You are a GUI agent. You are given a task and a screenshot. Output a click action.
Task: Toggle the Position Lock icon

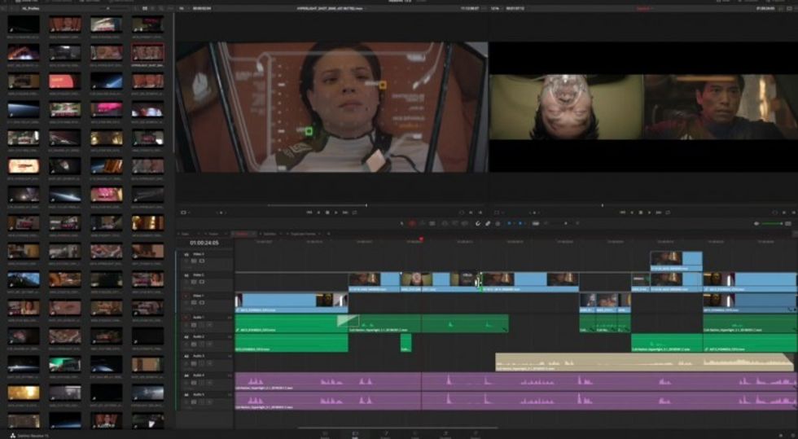[498, 224]
